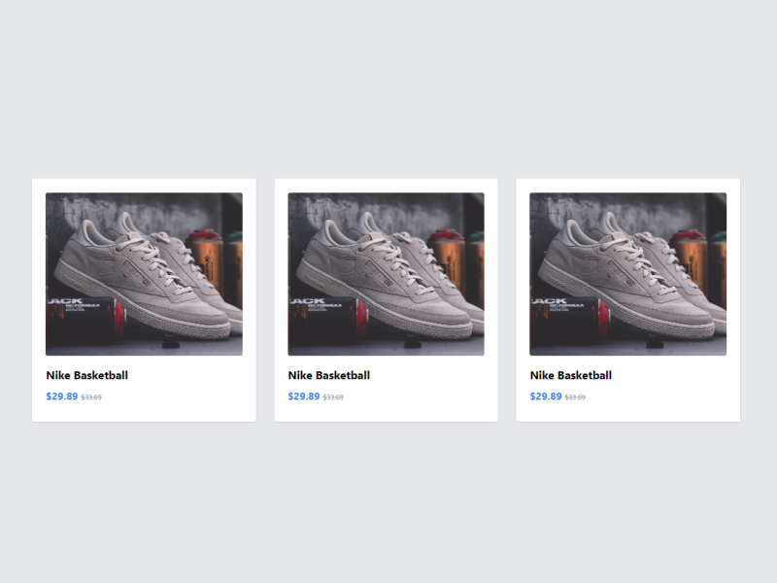Open the middle Nike Basketball product title
Viewport: 777px width, 583px height.
coord(328,374)
